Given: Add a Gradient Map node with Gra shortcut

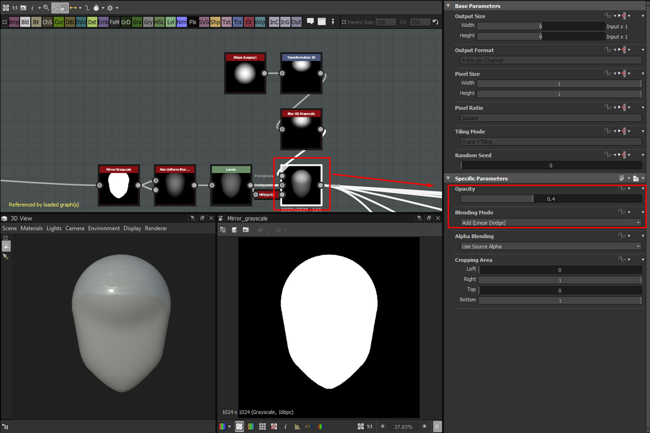Looking at the screenshot, I should (137, 22).
